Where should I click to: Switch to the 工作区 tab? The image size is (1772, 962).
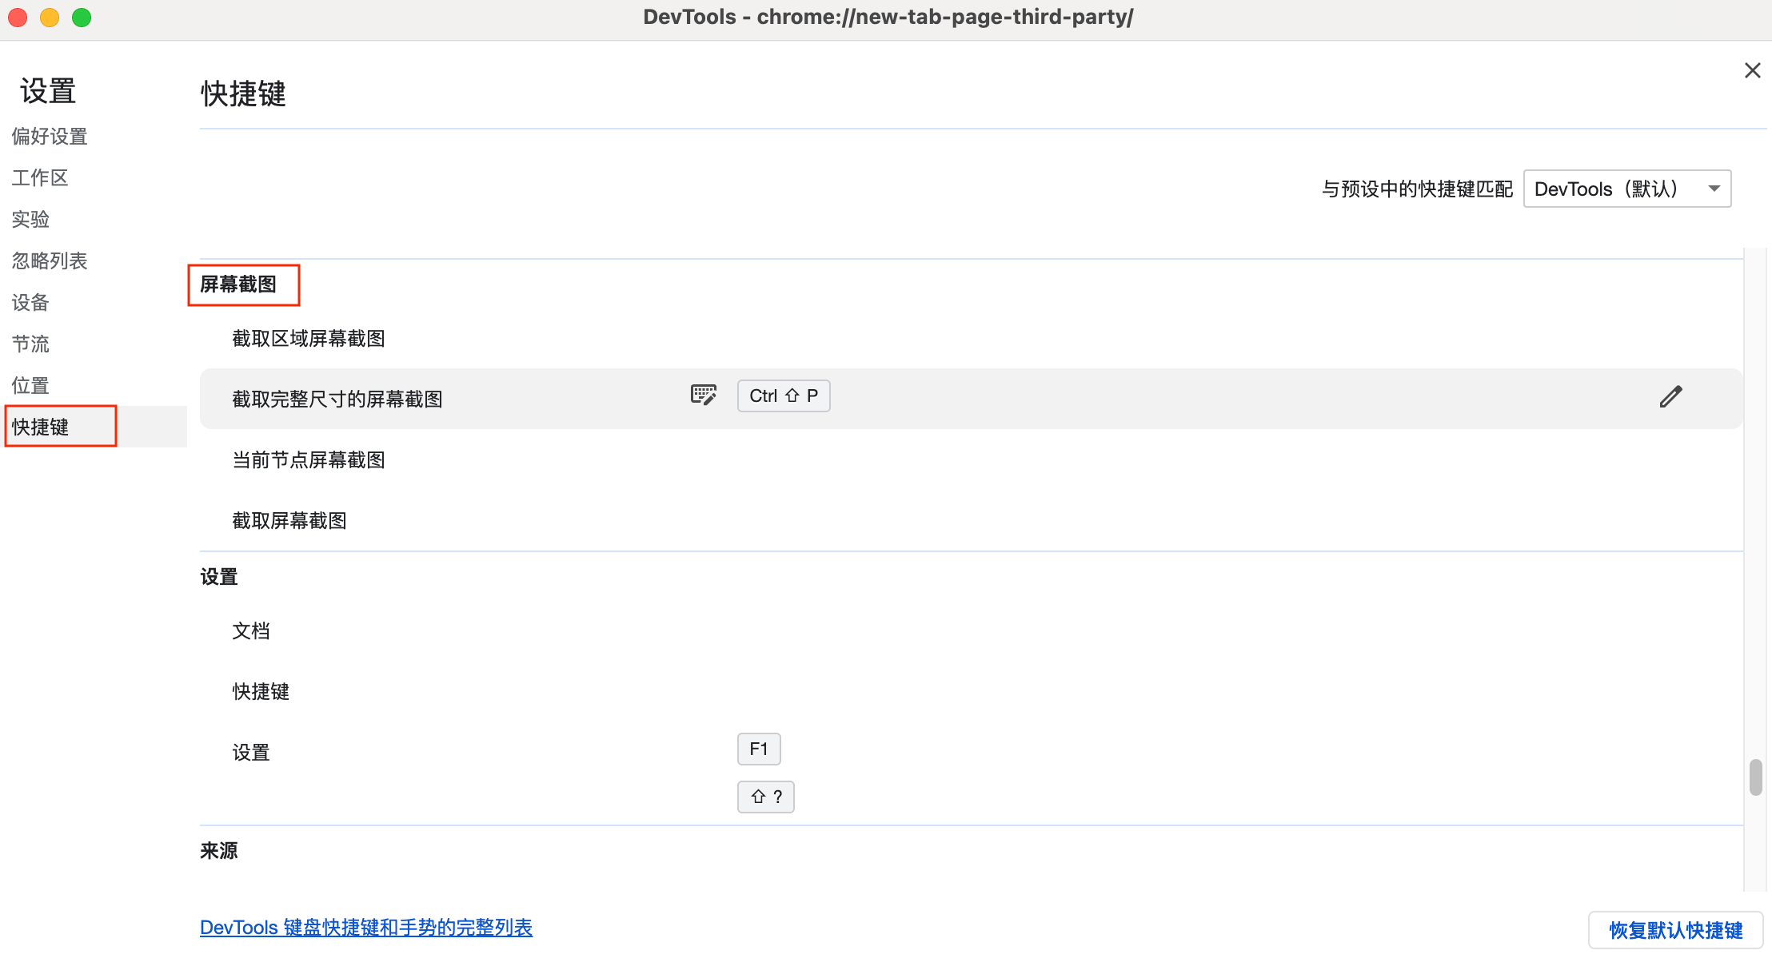40,178
